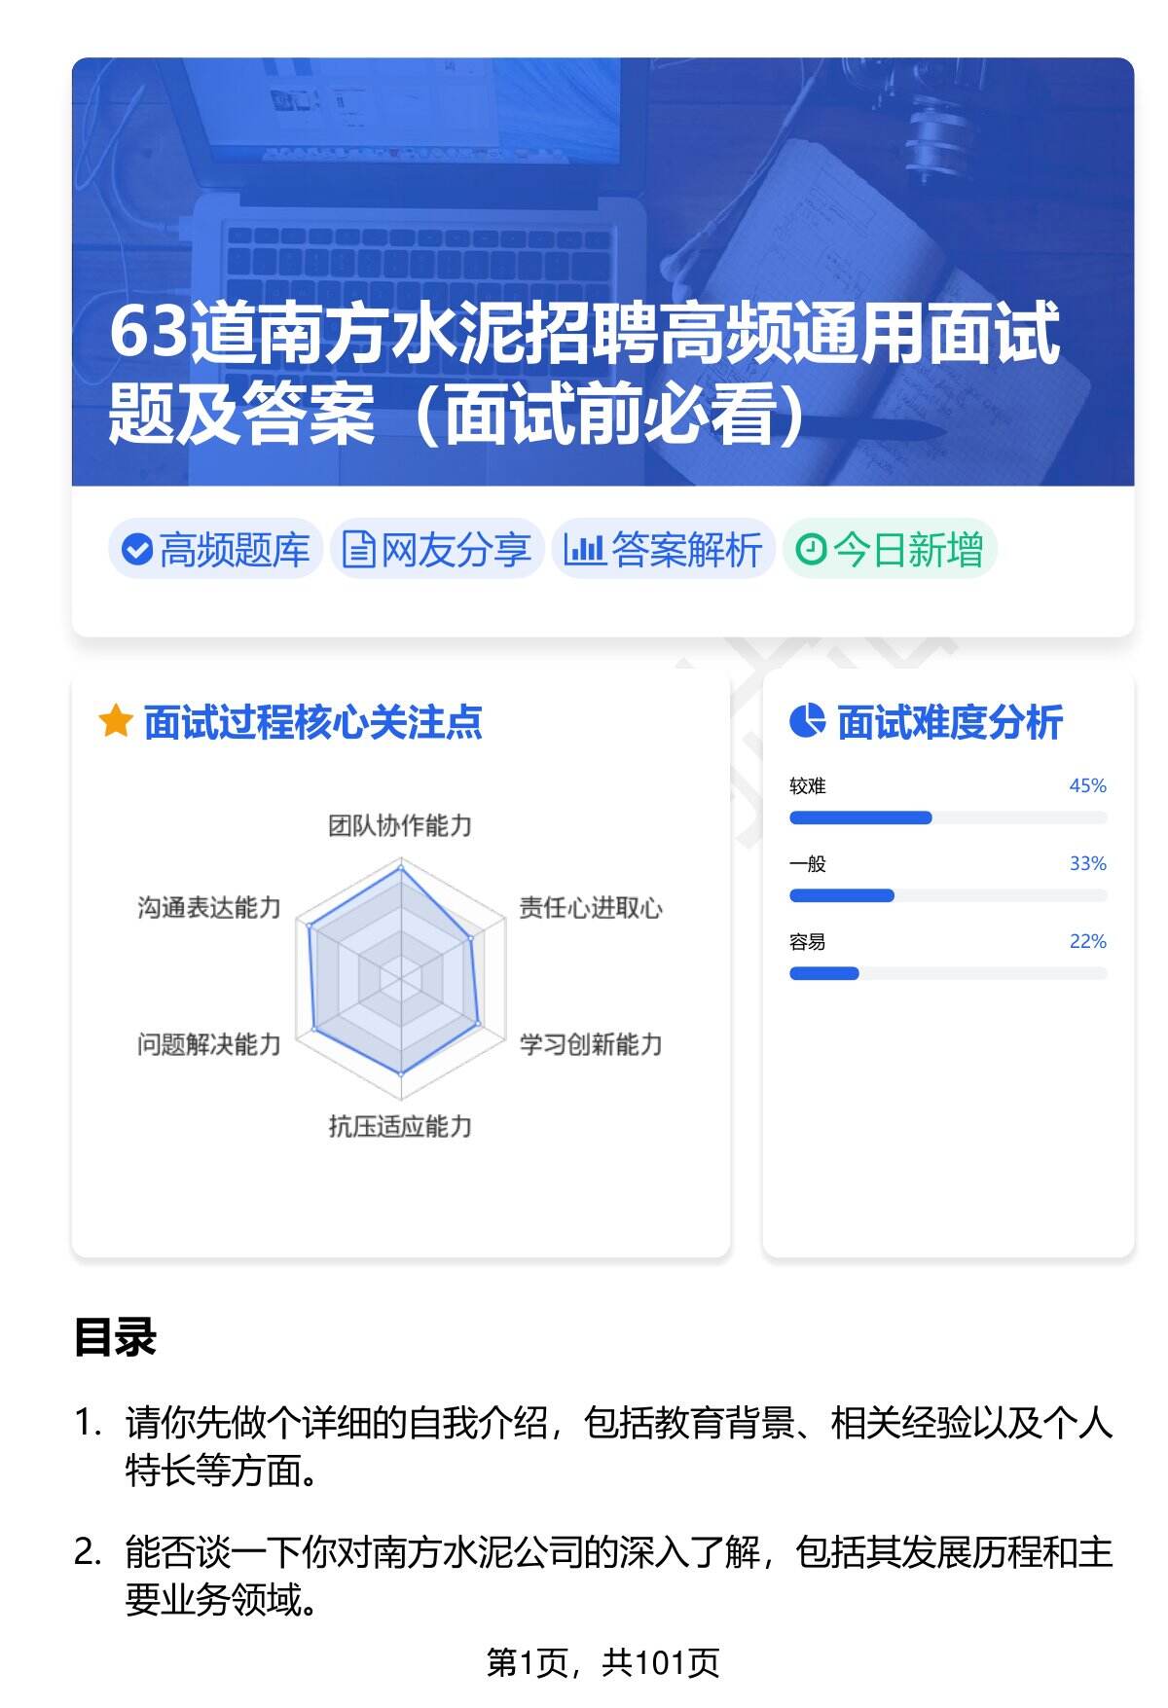Click the 容易 22% progress bar
This screenshot has width=1168, height=1708.
(947, 973)
